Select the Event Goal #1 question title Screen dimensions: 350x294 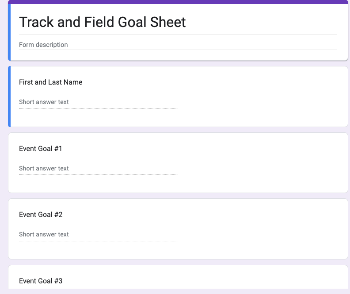pyautogui.click(x=41, y=149)
